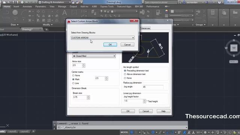Viewport: 240px width, 135px height.
Task: Choose Above dimension text for arc length symbol
Action: [135, 74]
